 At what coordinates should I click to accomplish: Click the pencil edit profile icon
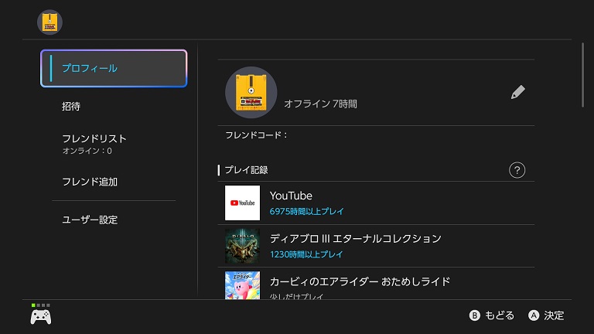coord(517,93)
